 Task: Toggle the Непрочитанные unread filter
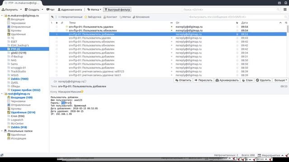(70, 17)
